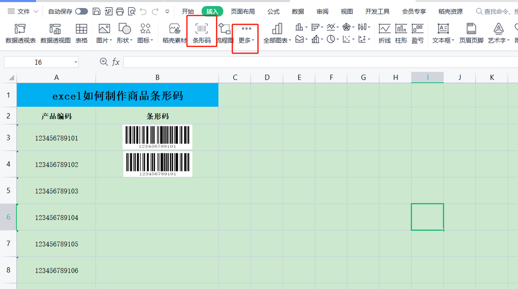Click the title cell excel如何制作商品条形码
The height and width of the screenshot is (289, 518).
tap(118, 95)
